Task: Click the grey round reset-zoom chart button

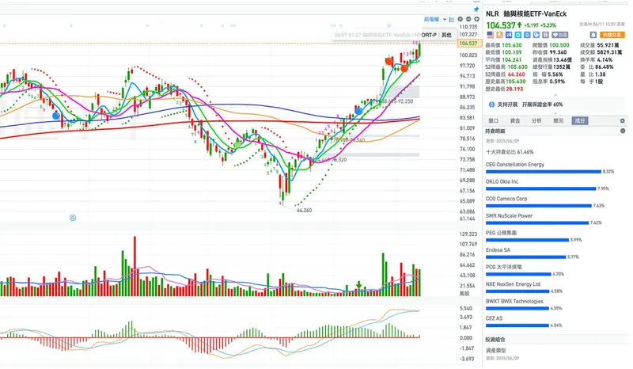Action: pos(461,19)
